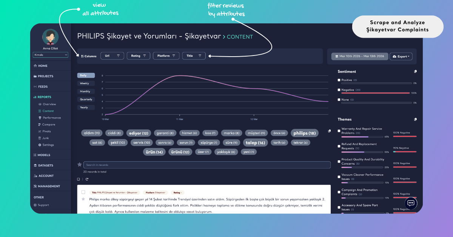The image size is (453, 237).
Task: Click the star icon beside search records
Action: pyautogui.click(x=80, y=165)
